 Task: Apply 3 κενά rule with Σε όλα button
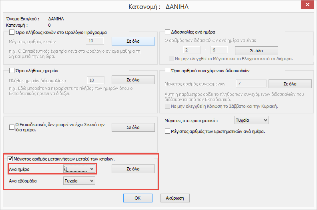pyautogui.click(x=133, y=127)
